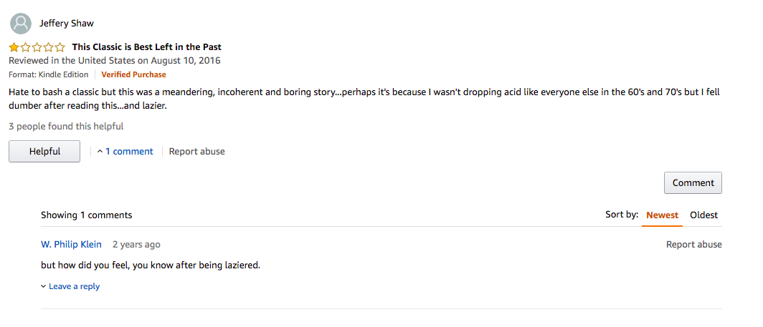Sort comments by Oldest
Viewport: 763px width, 327px height.
[703, 215]
